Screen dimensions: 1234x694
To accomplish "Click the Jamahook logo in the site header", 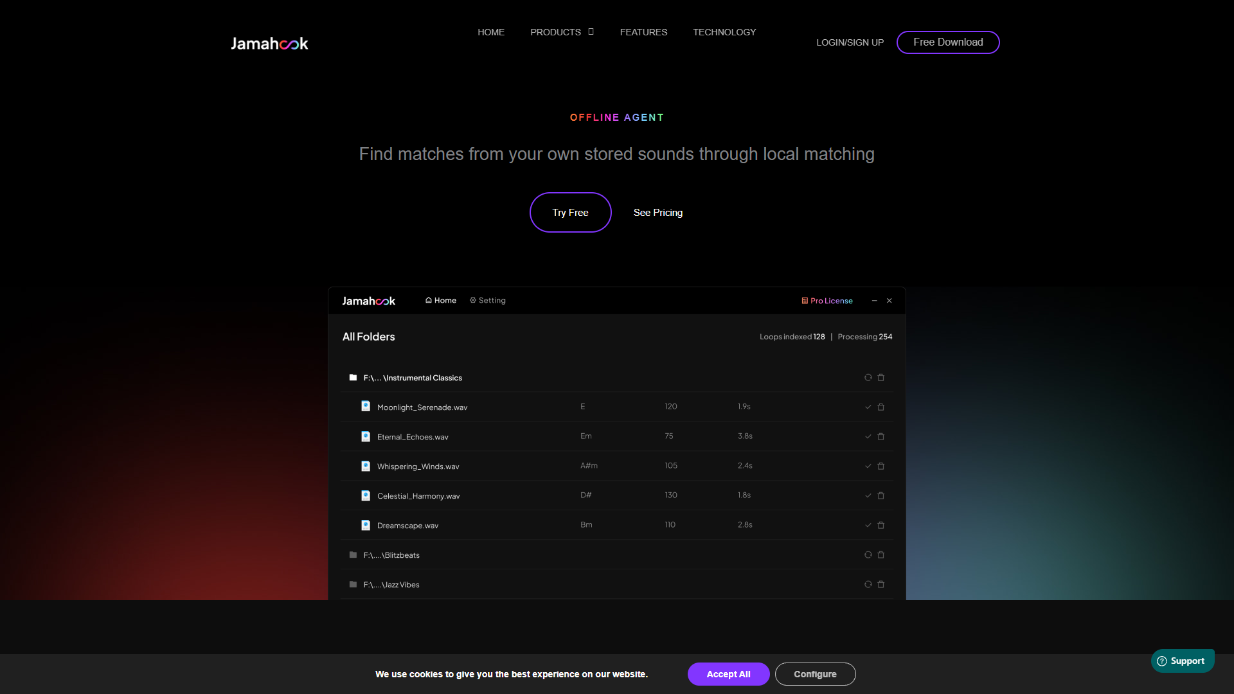I will coord(269,43).
